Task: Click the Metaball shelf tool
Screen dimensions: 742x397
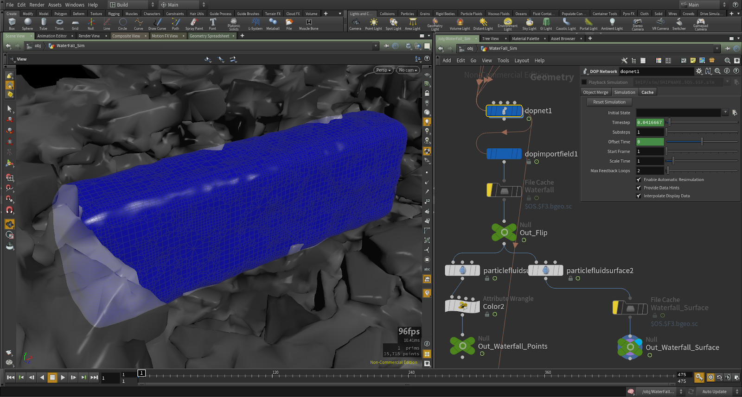Action: 273,23
